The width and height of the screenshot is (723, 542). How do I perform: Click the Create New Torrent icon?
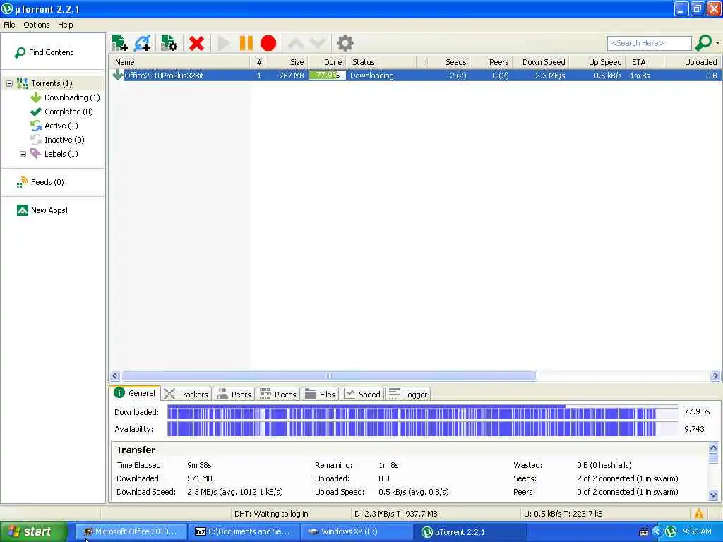169,43
